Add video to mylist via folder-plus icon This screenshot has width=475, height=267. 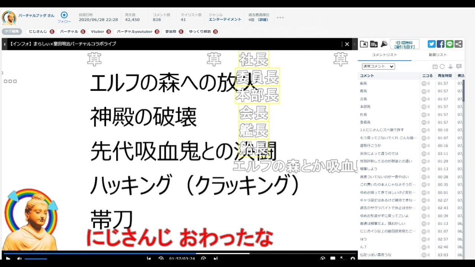tap(374, 44)
